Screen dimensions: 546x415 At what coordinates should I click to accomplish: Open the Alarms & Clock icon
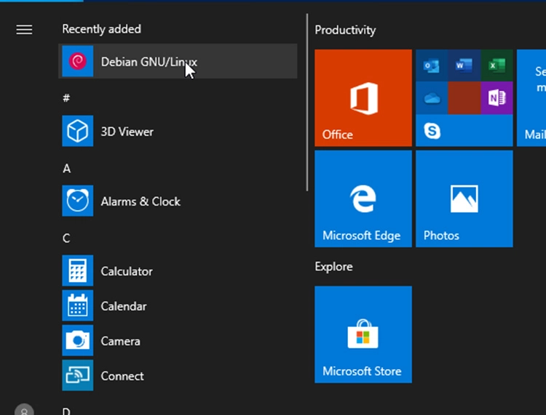[78, 201]
